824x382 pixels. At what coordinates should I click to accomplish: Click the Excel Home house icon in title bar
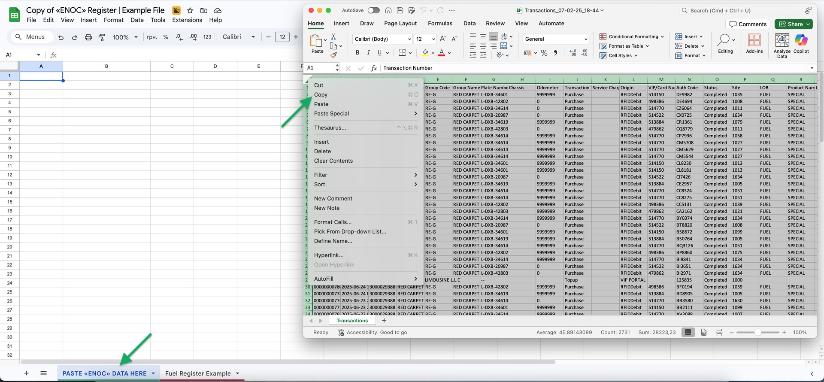click(x=388, y=10)
